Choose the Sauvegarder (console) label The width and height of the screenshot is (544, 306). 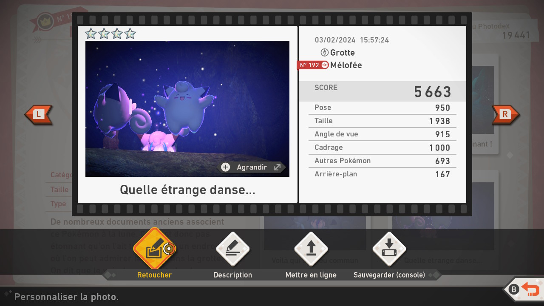pyautogui.click(x=389, y=275)
